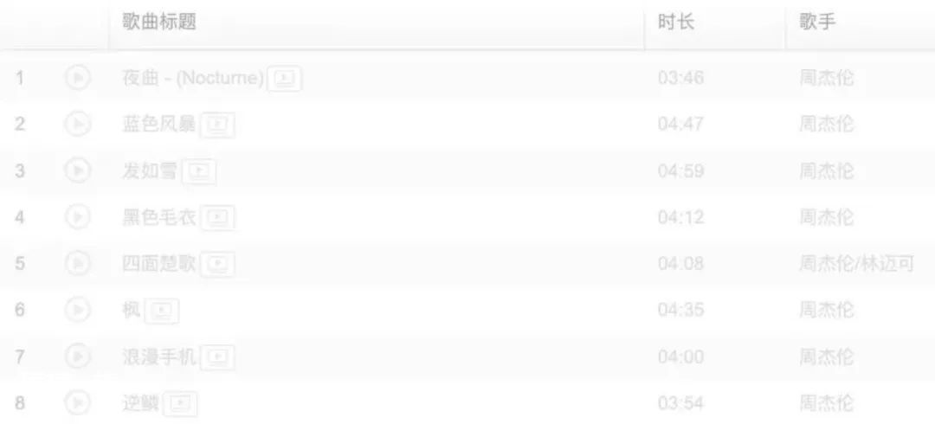The width and height of the screenshot is (935, 424).
Task: Open the MV icon beside 黑色毛衣
Action: (217, 218)
